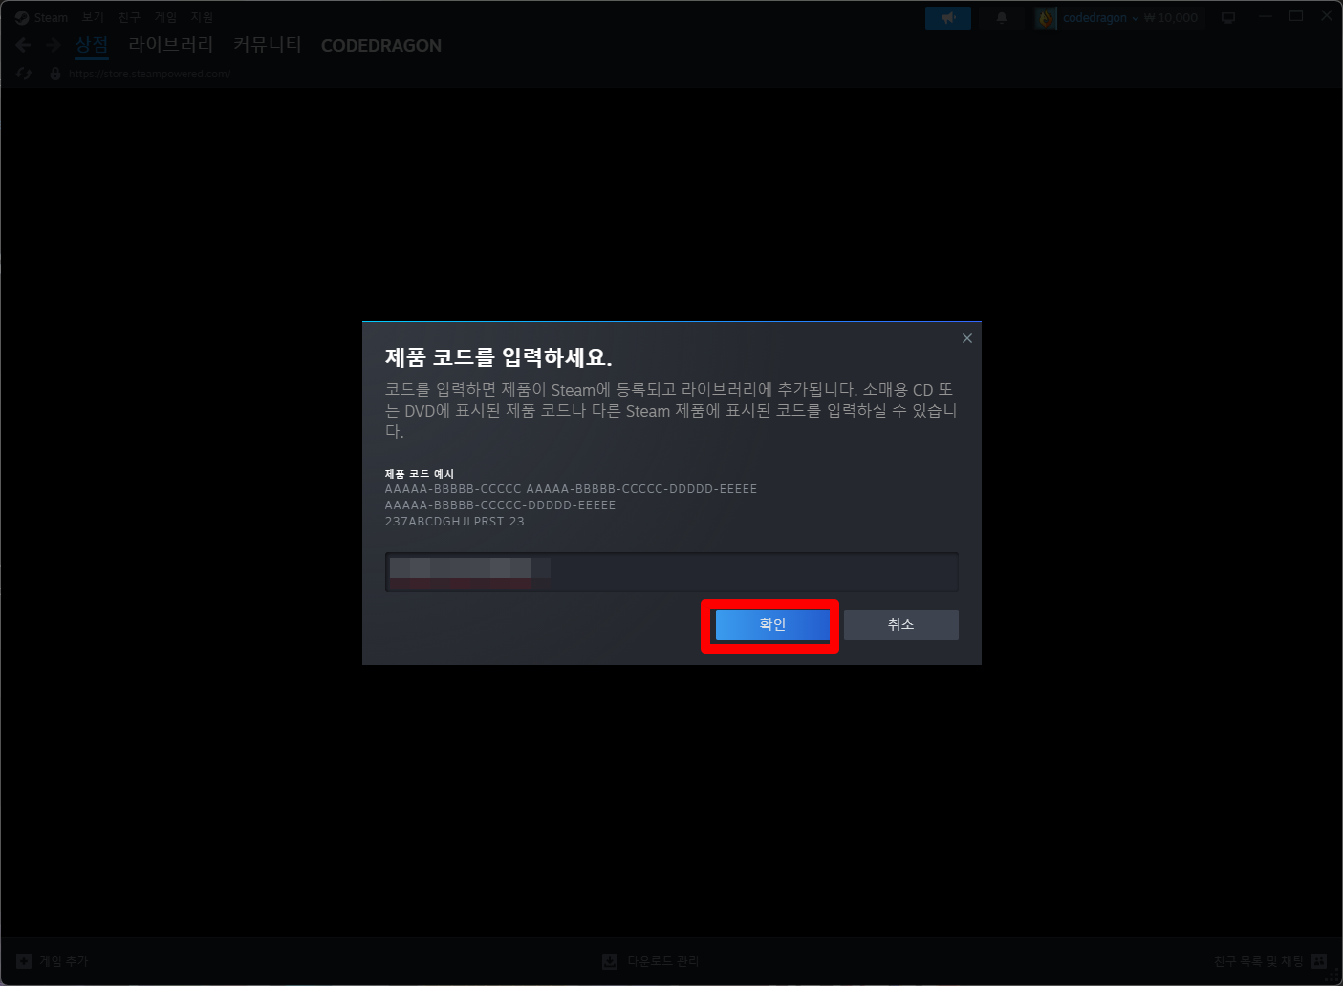Open the 지원 menu

[x=202, y=17]
